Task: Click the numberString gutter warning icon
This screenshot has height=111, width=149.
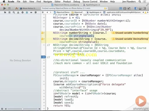Action: point(42,33)
